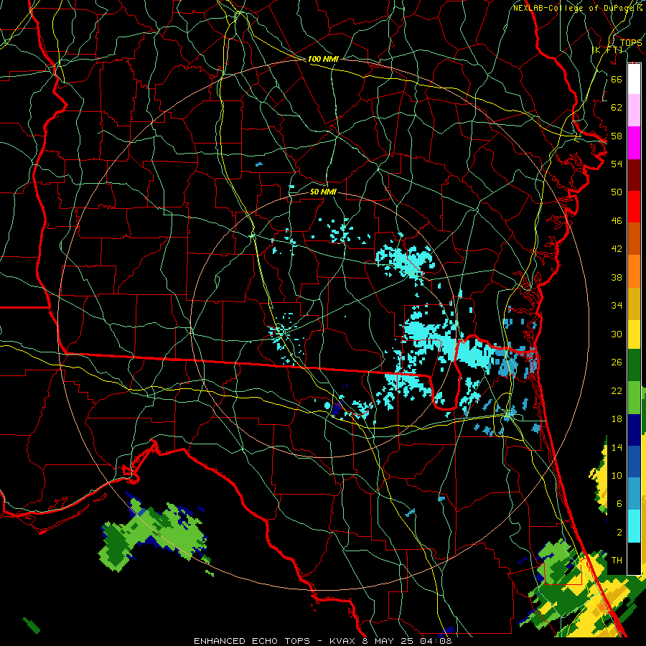Image resolution: width=646 pixels, height=646 pixels.
Task: Pick the dark green legend swatch
Action: pos(634,365)
